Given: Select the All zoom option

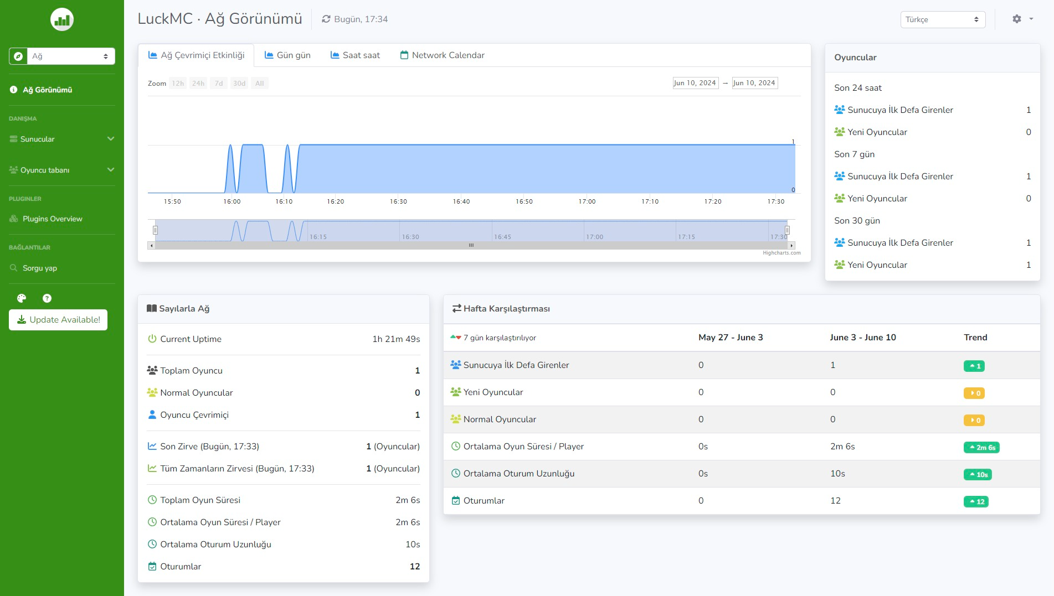Looking at the screenshot, I should coord(259,83).
